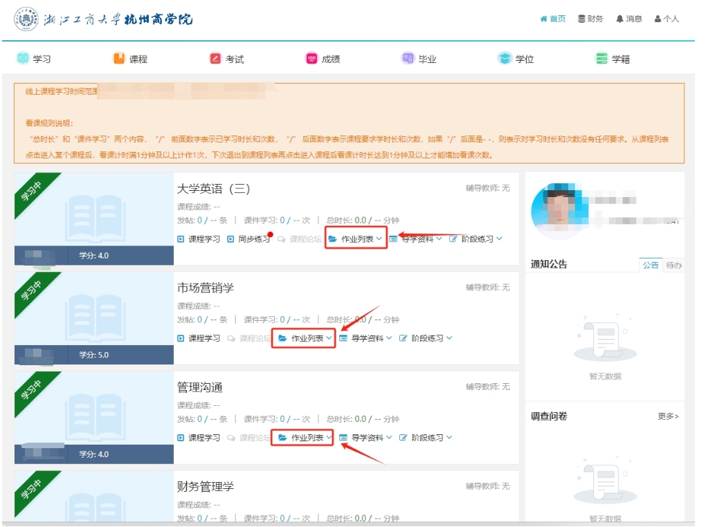This screenshot has height=527, width=708.
Task: Click 更多 link beside 调查问卷
Action: pyautogui.click(x=668, y=416)
